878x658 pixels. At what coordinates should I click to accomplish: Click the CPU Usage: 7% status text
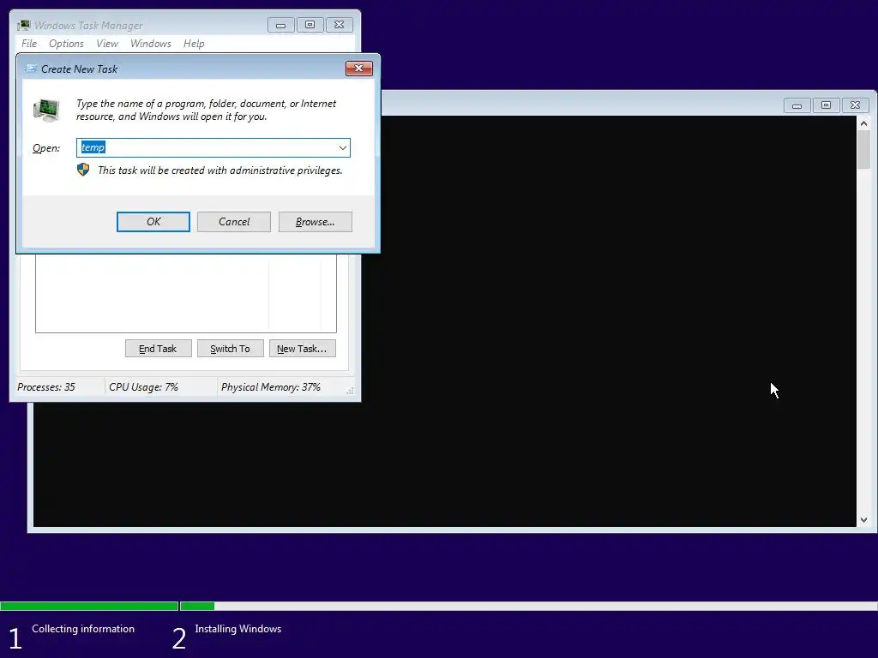[143, 387]
